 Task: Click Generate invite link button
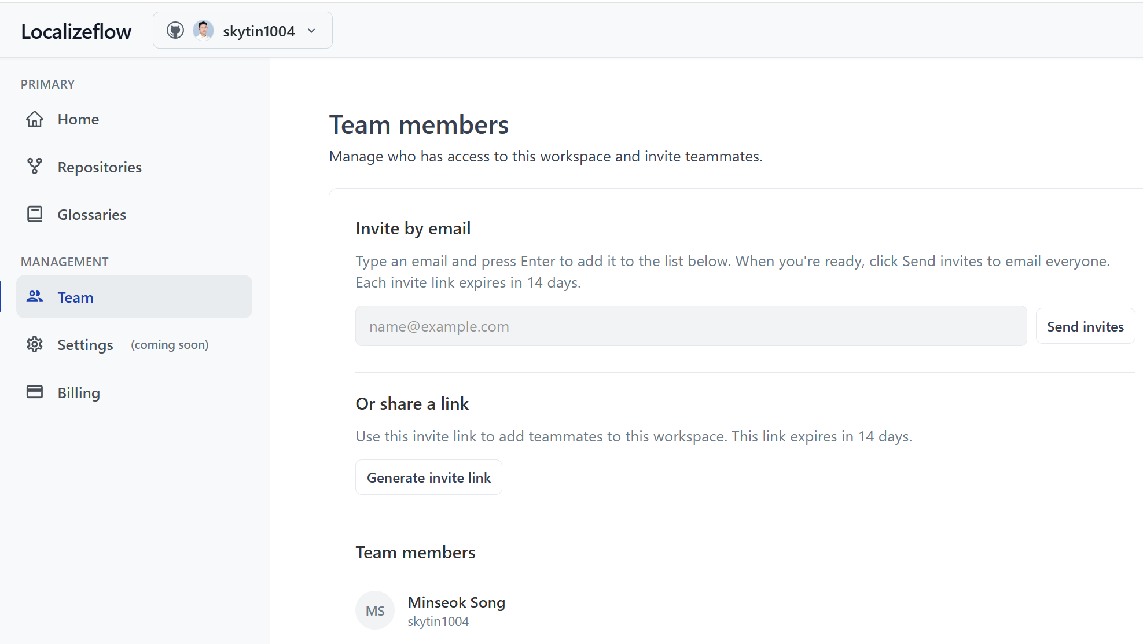click(429, 477)
